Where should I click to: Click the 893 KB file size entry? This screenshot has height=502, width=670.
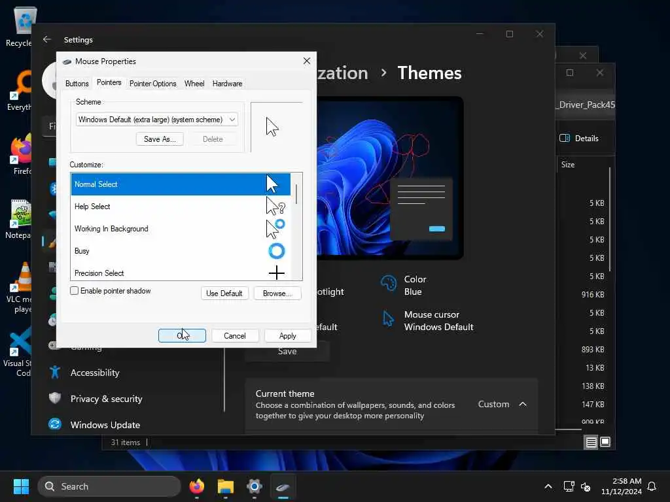(593, 350)
